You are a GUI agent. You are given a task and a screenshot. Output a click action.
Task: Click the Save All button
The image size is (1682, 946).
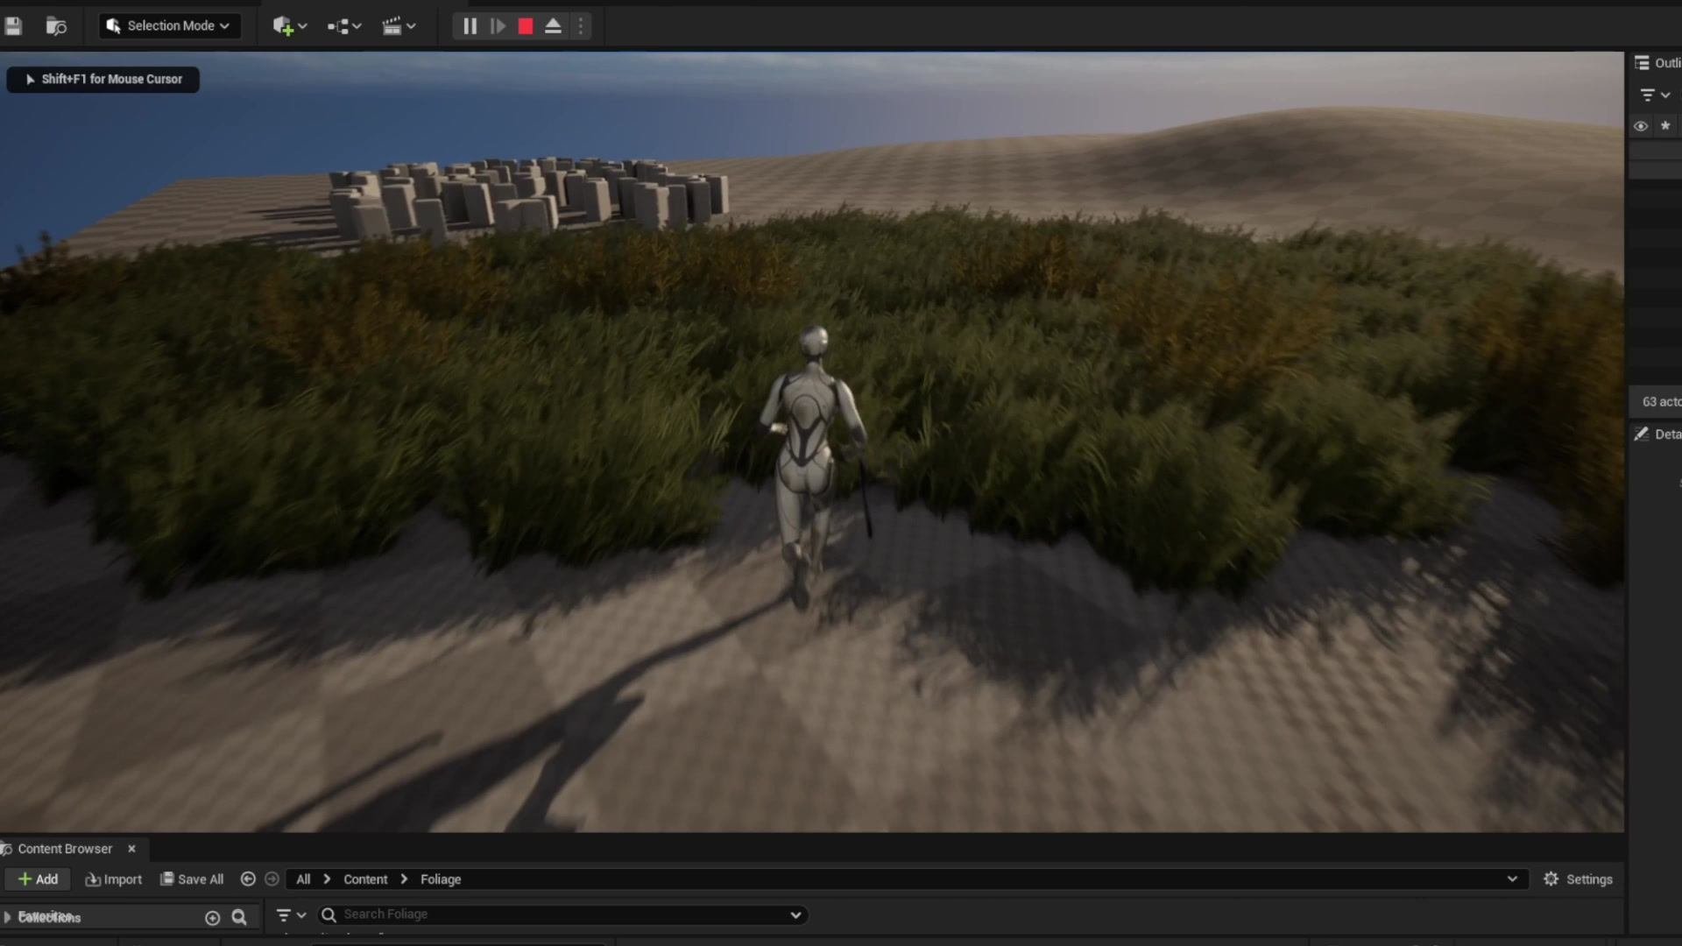coord(192,879)
